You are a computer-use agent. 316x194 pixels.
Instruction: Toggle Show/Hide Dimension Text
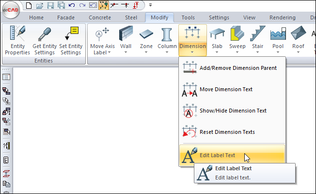(233, 111)
